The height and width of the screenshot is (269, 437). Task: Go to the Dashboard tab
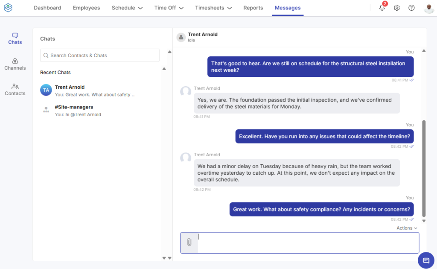pyautogui.click(x=47, y=8)
